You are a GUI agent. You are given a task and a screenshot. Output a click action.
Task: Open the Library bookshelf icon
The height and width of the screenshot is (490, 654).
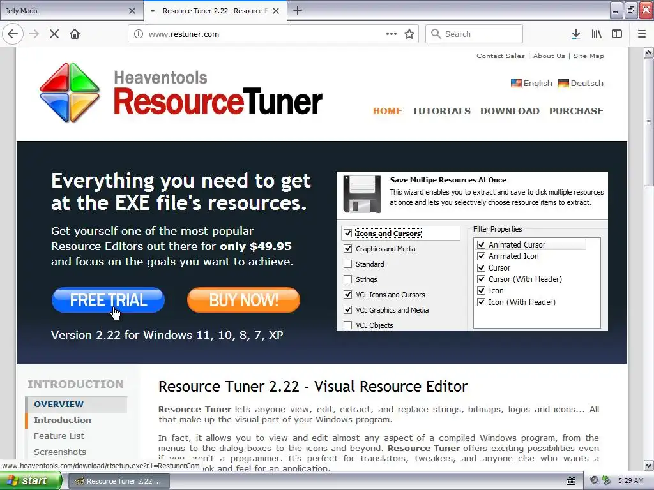point(597,34)
